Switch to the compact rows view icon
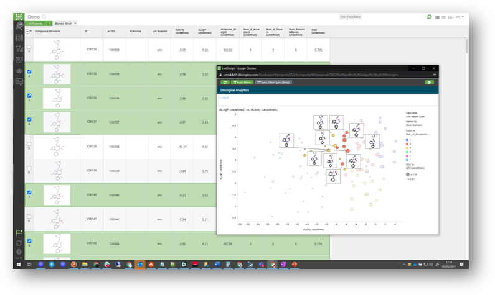The width and height of the screenshot is (495, 295). point(443,17)
